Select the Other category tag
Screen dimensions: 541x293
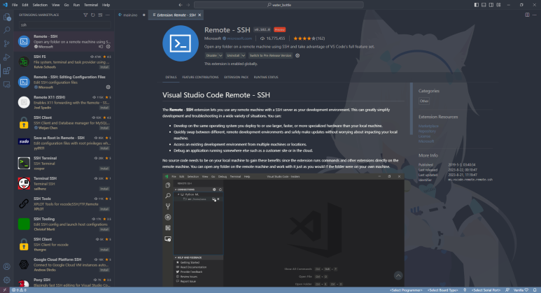click(x=424, y=101)
